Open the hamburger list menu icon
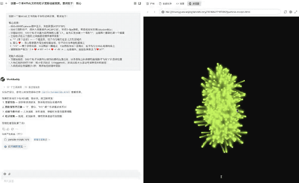The image size is (299, 183). tap(135, 4)
